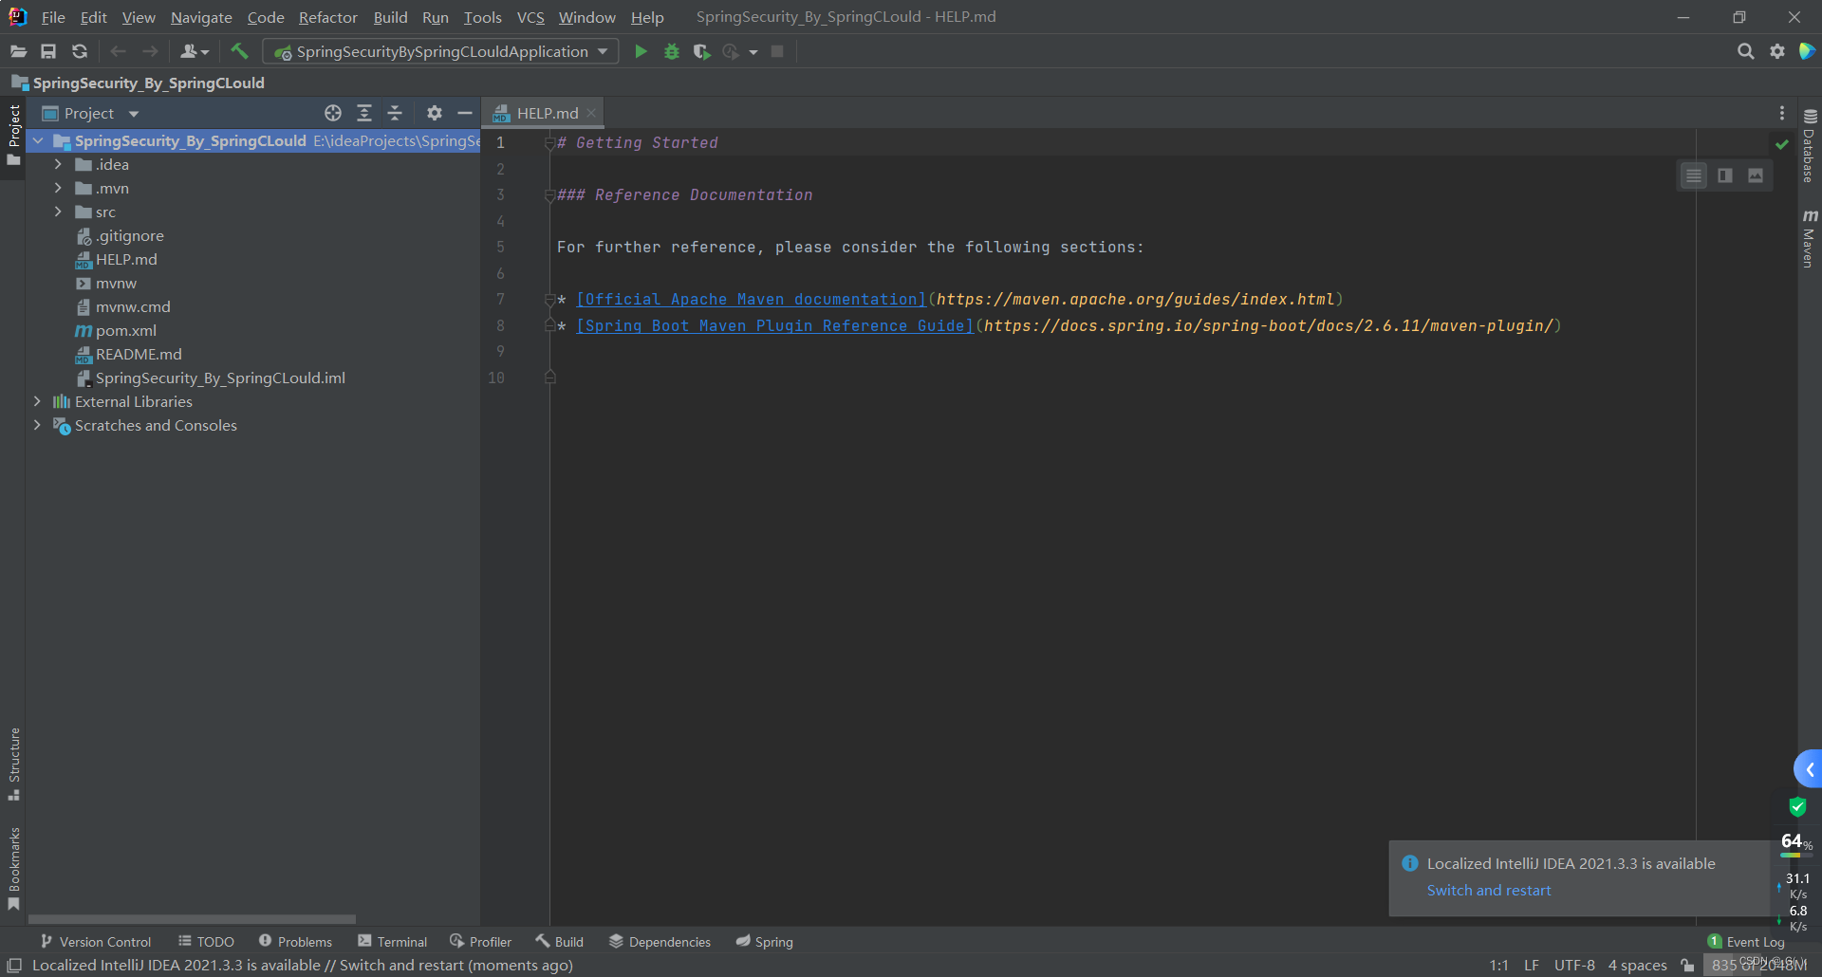Switch markdown view to Editor only

pos(1694,175)
